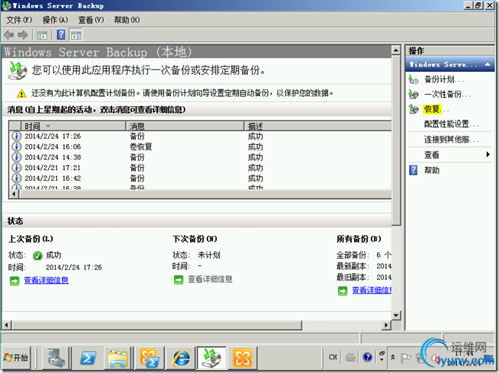Screen dimensions: 499x373
Task: Open 查看详细信息 link under 上次备份
Action: (x=46, y=281)
